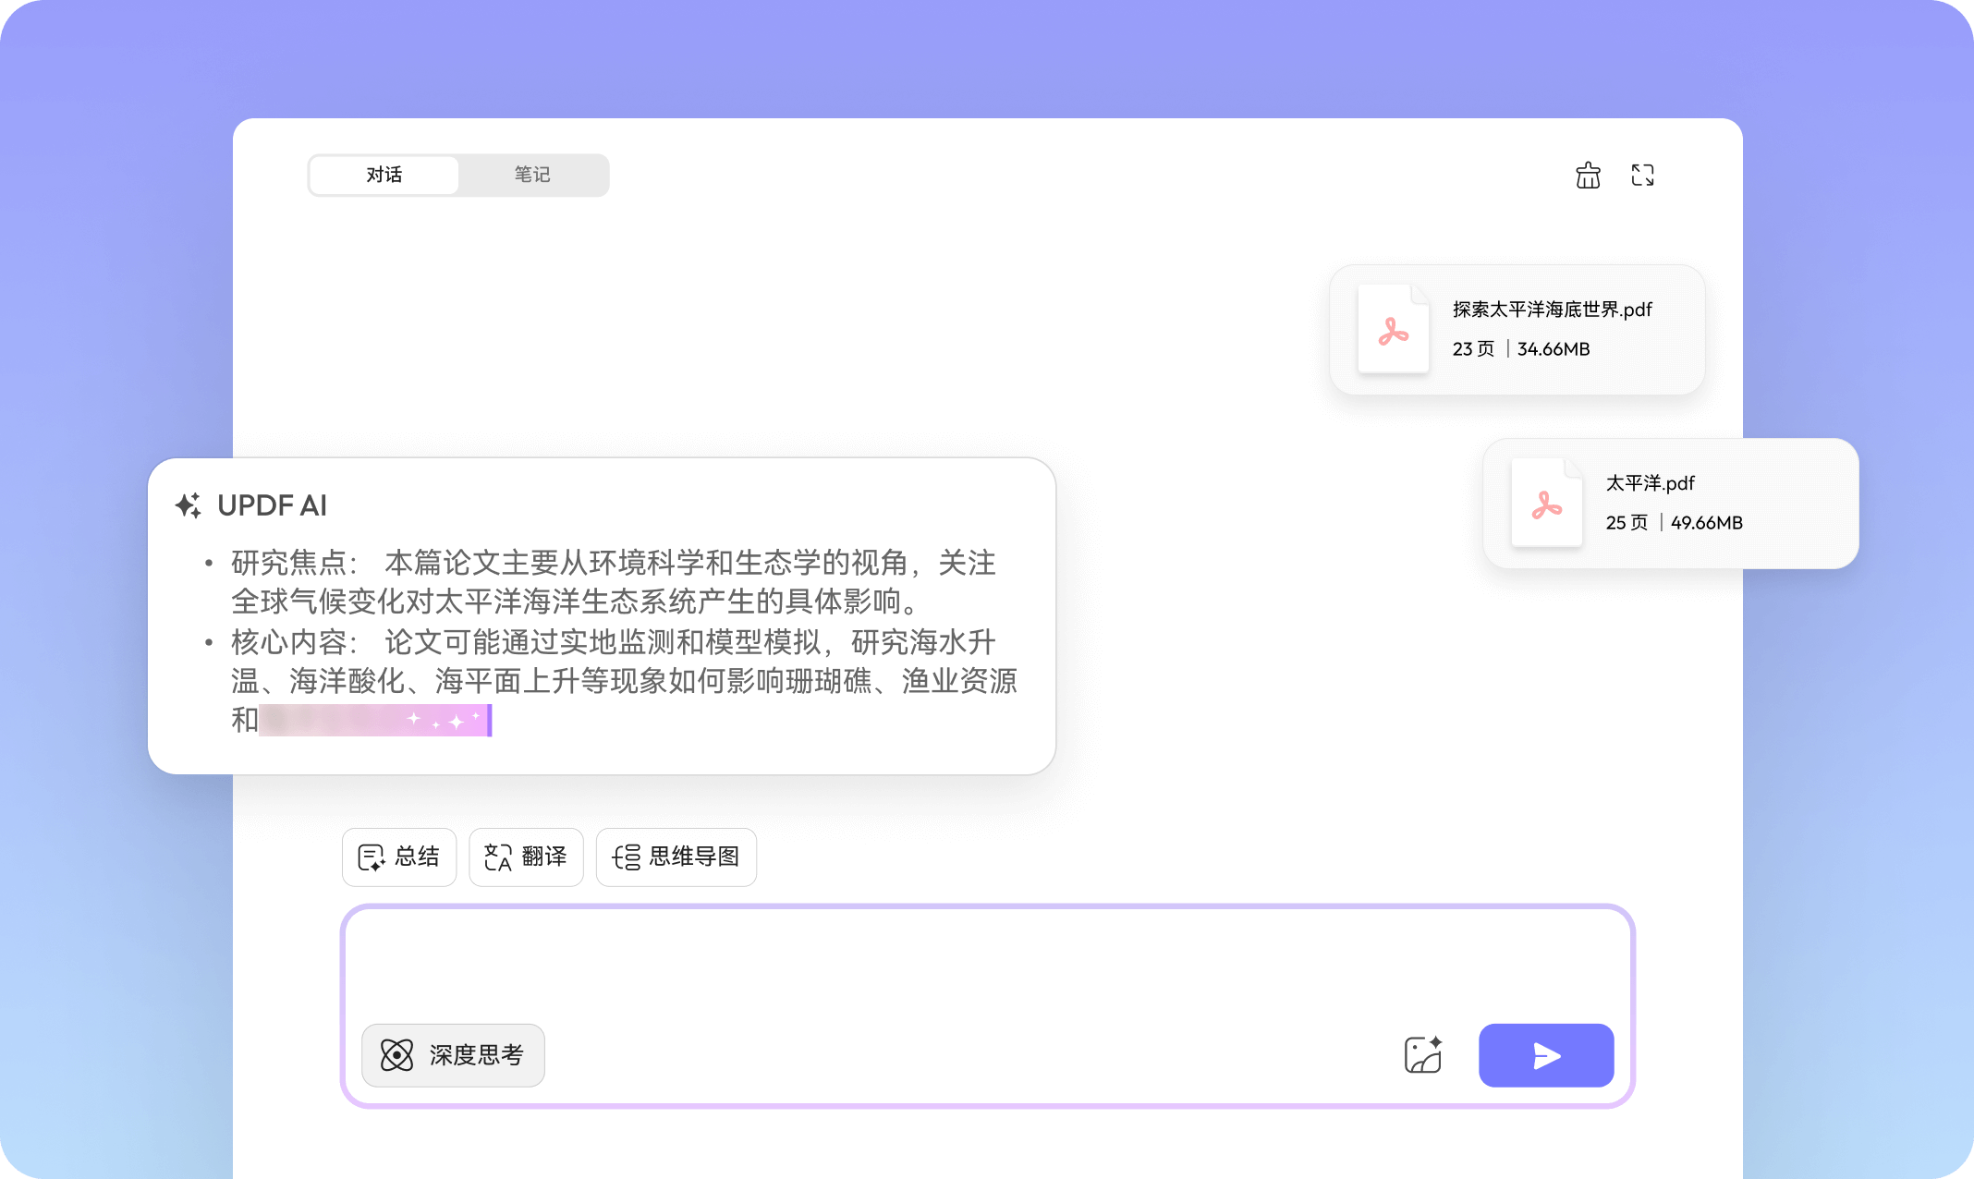
Task: Click the UPDF AI sparkle icon
Action: click(189, 505)
